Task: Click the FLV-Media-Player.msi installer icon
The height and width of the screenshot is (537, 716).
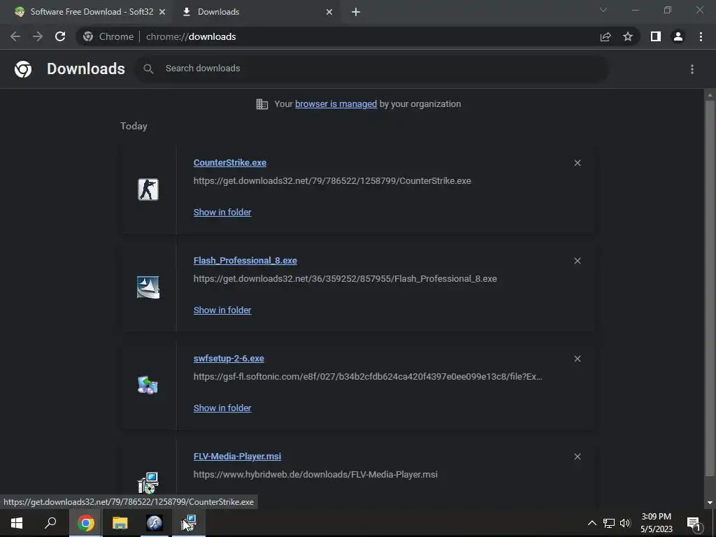Action: [148, 482]
